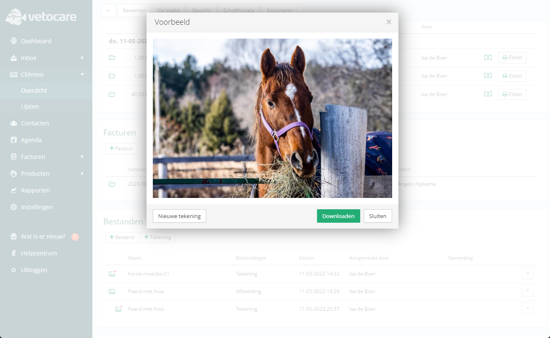Click the Voorbeeld dialog title
The image size is (550, 338).
(172, 22)
